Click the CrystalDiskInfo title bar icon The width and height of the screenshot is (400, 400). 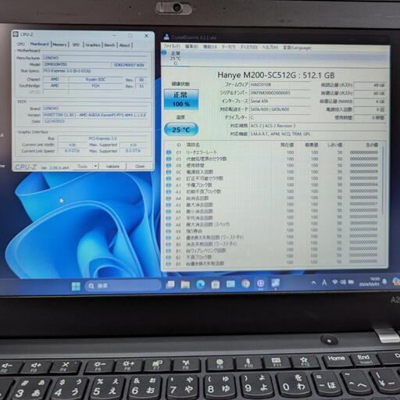click(x=166, y=37)
